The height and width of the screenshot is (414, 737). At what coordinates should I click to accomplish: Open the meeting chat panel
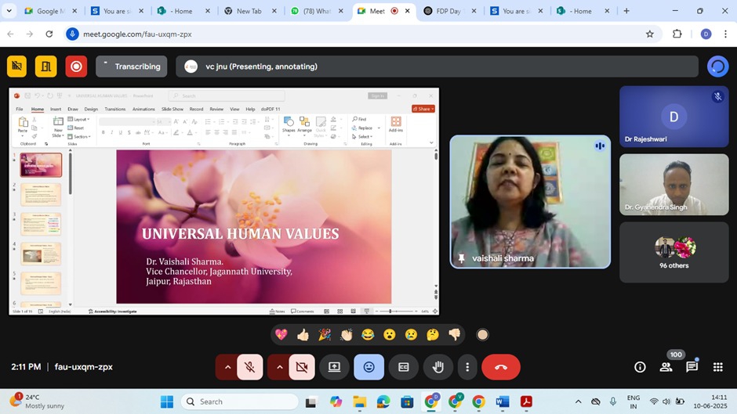[x=692, y=367]
